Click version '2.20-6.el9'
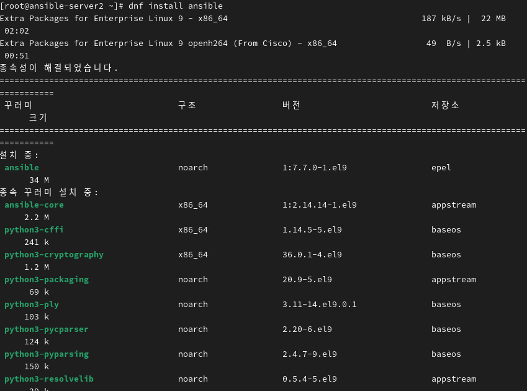527x391 pixels. (307, 329)
